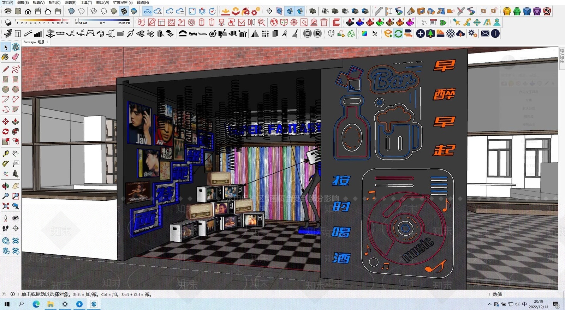
Task: Toggle X-Ray face style
Action: tap(72, 11)
